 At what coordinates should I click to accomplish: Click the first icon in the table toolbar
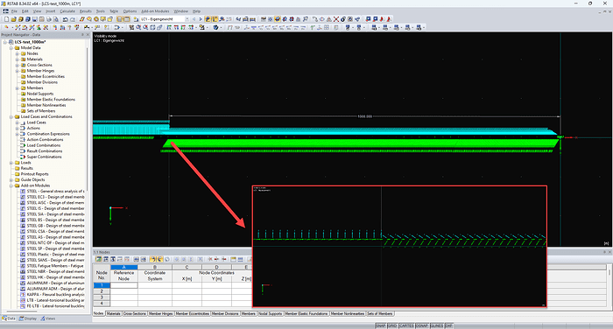[x=98, y=259]
